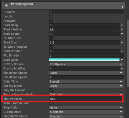Open the Stop Action dropdown
Image resolution: width=129 pixels, height=118 pixels.
point(86,108)
